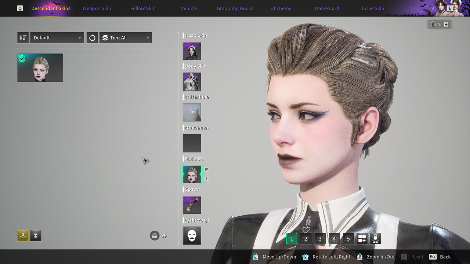
Task: Select the Grappling Hooks tab
Action: (x=235, y=8)
